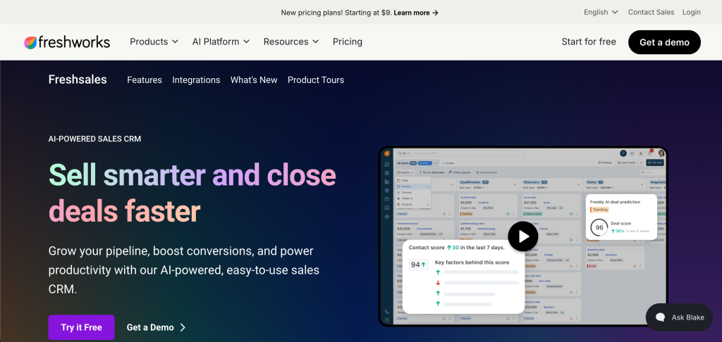Open the Features tab of Freshsales
Image resolution: width=722 pixels, height=342 pixels.
(145, 80)
